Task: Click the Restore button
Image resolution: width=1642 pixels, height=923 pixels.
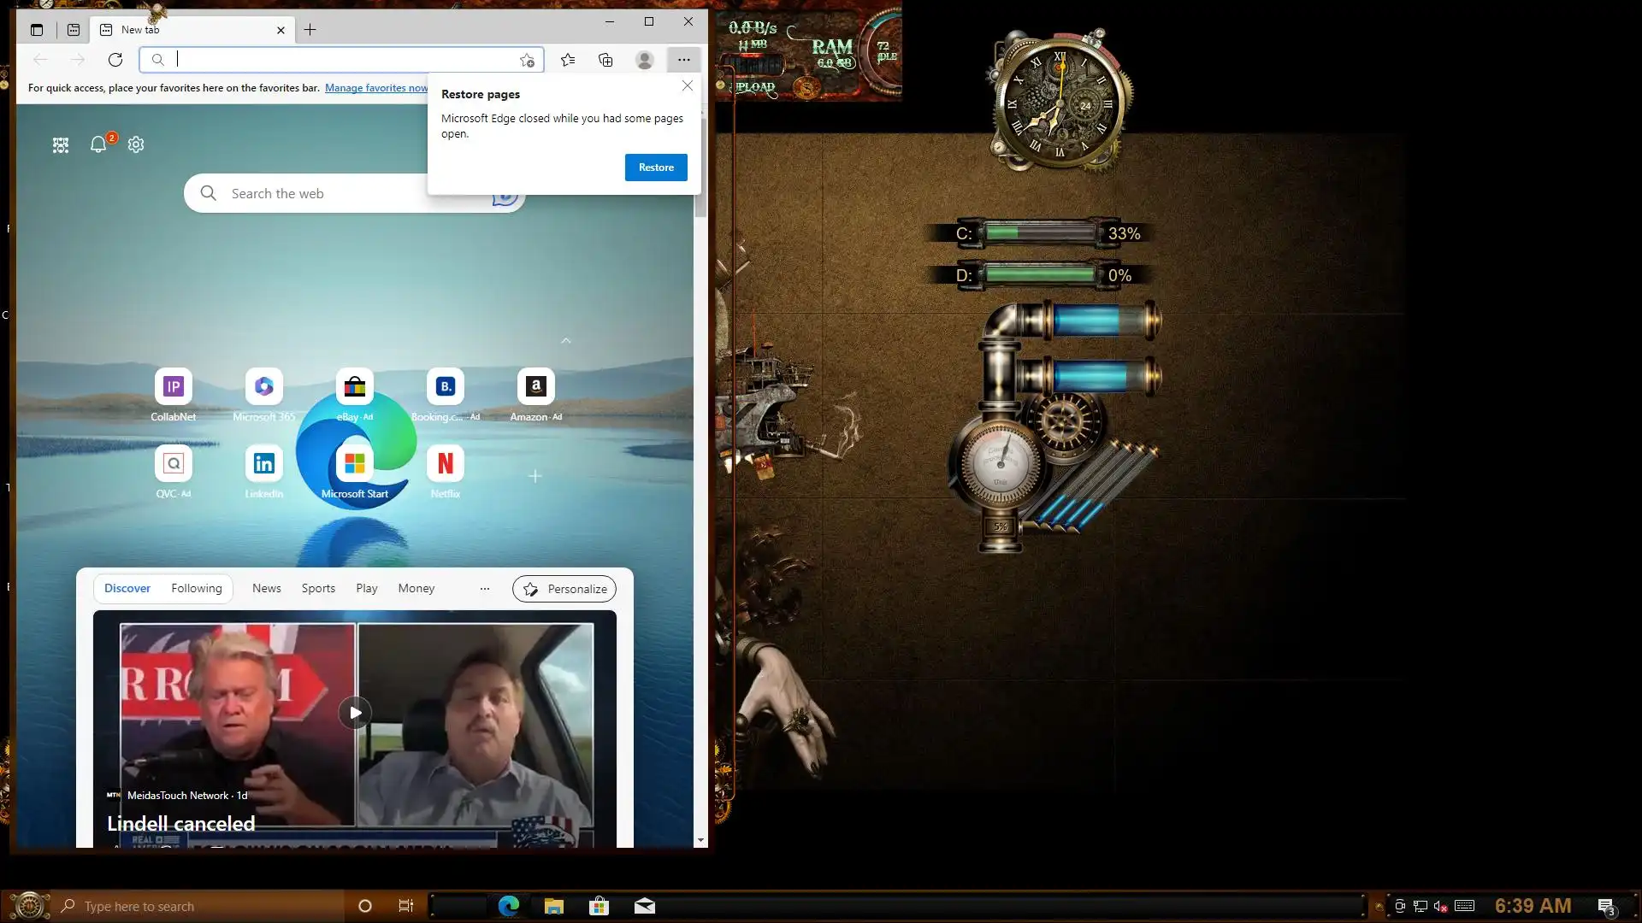Action: tap(656, 168)
